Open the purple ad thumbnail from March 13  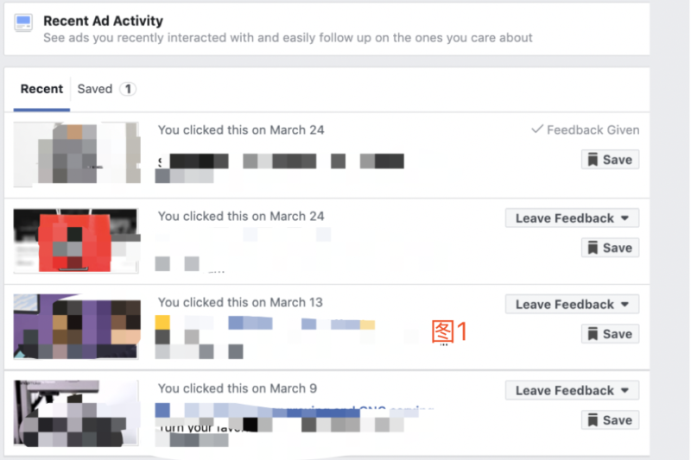(x=76, y=326)
